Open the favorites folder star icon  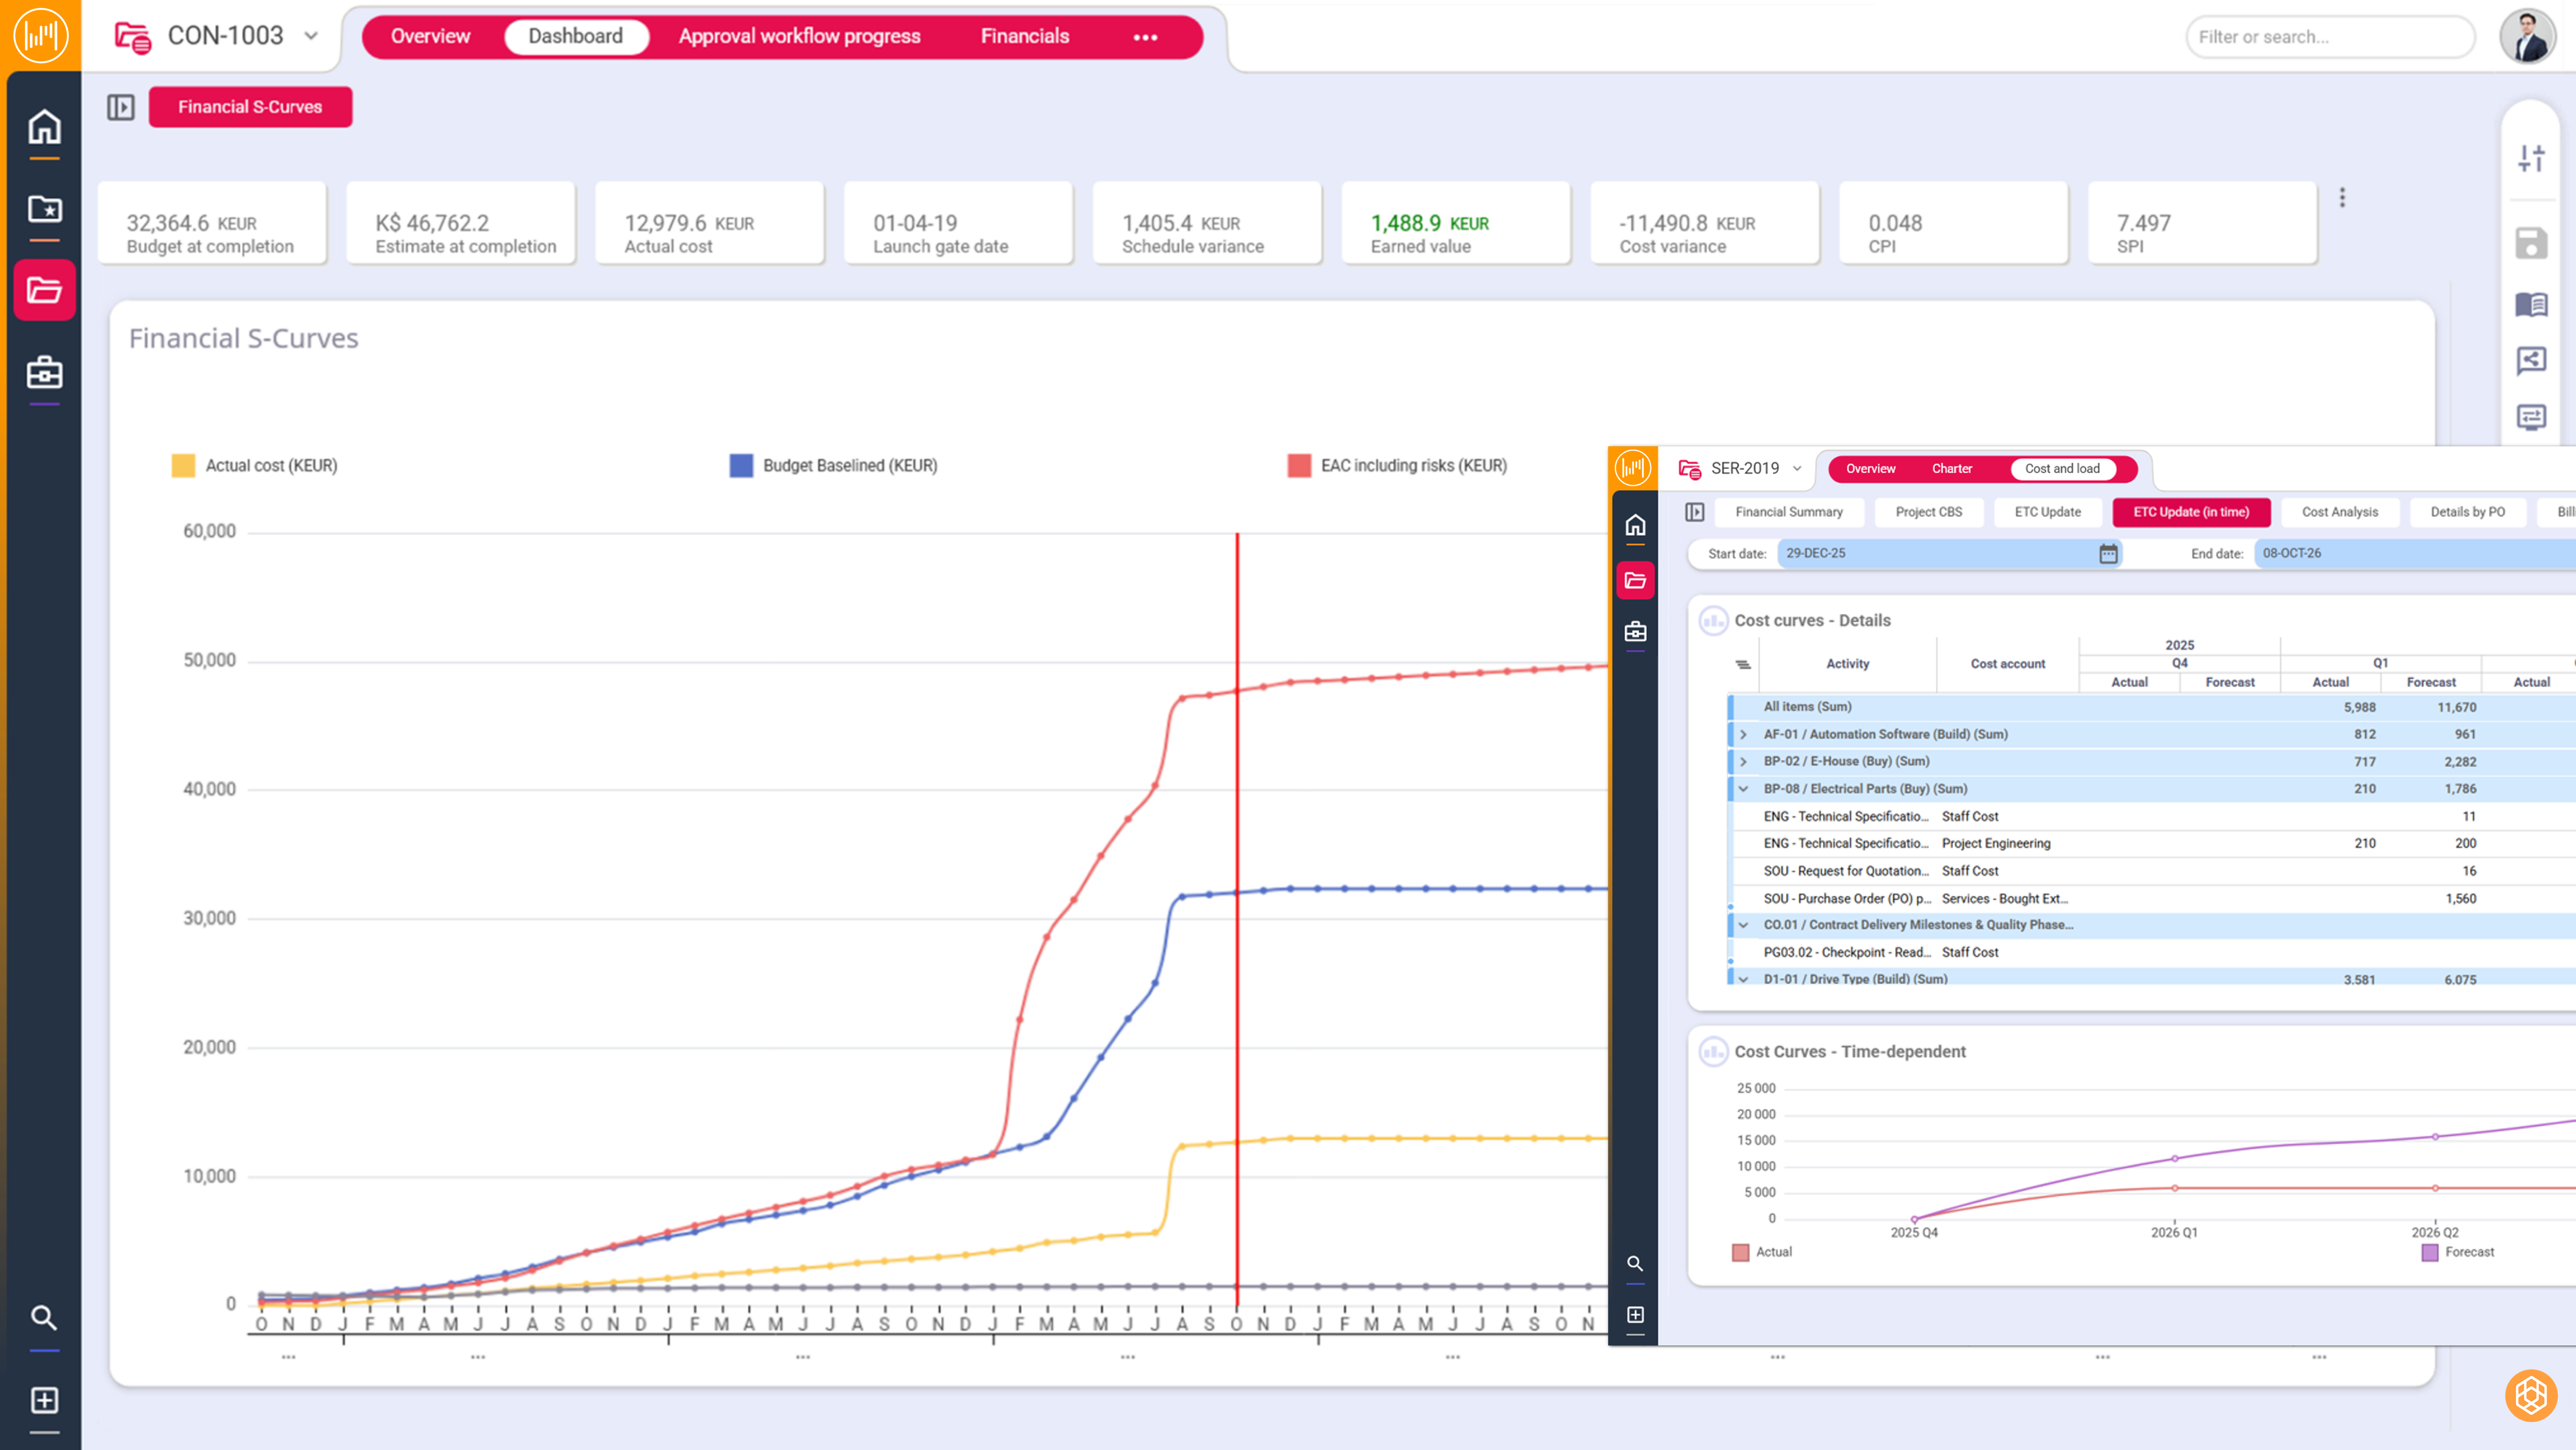click(44, 209)
